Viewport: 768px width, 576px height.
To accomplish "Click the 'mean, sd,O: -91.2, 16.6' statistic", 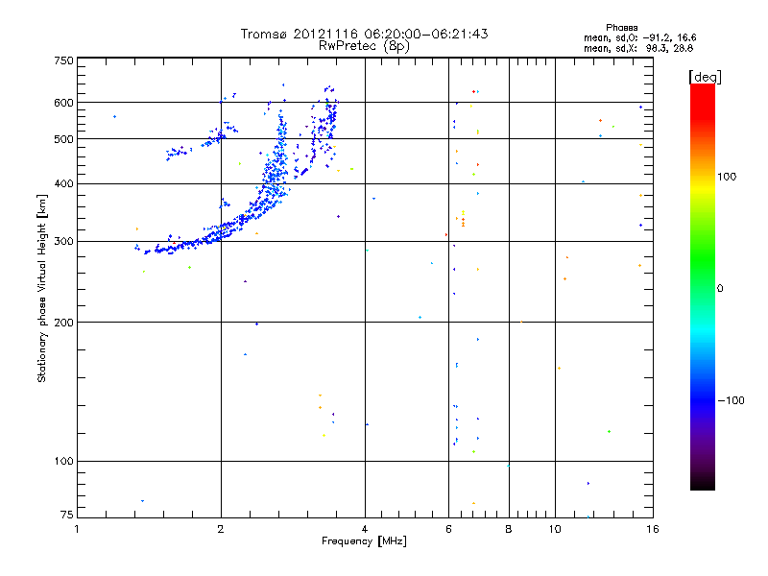I will click(x=639, y=37).
